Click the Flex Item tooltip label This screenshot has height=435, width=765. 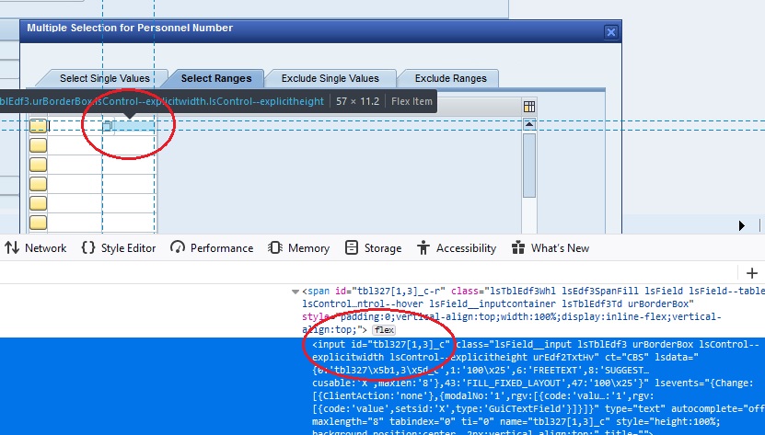(411, 101)
